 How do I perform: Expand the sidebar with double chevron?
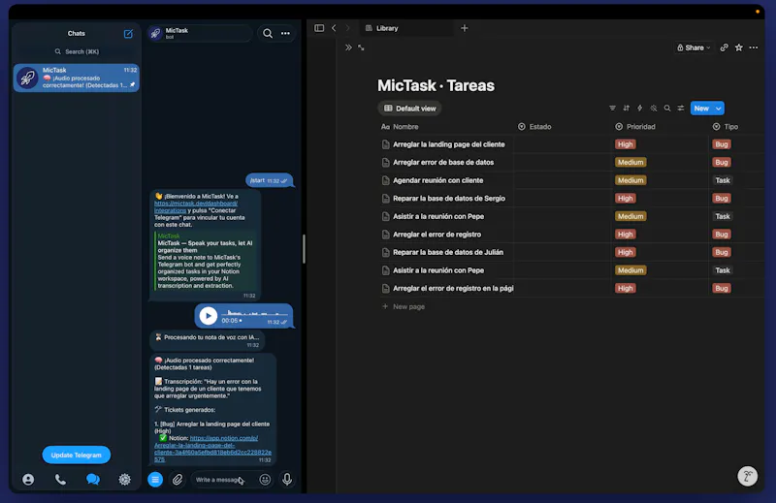[x=348, y=47]
